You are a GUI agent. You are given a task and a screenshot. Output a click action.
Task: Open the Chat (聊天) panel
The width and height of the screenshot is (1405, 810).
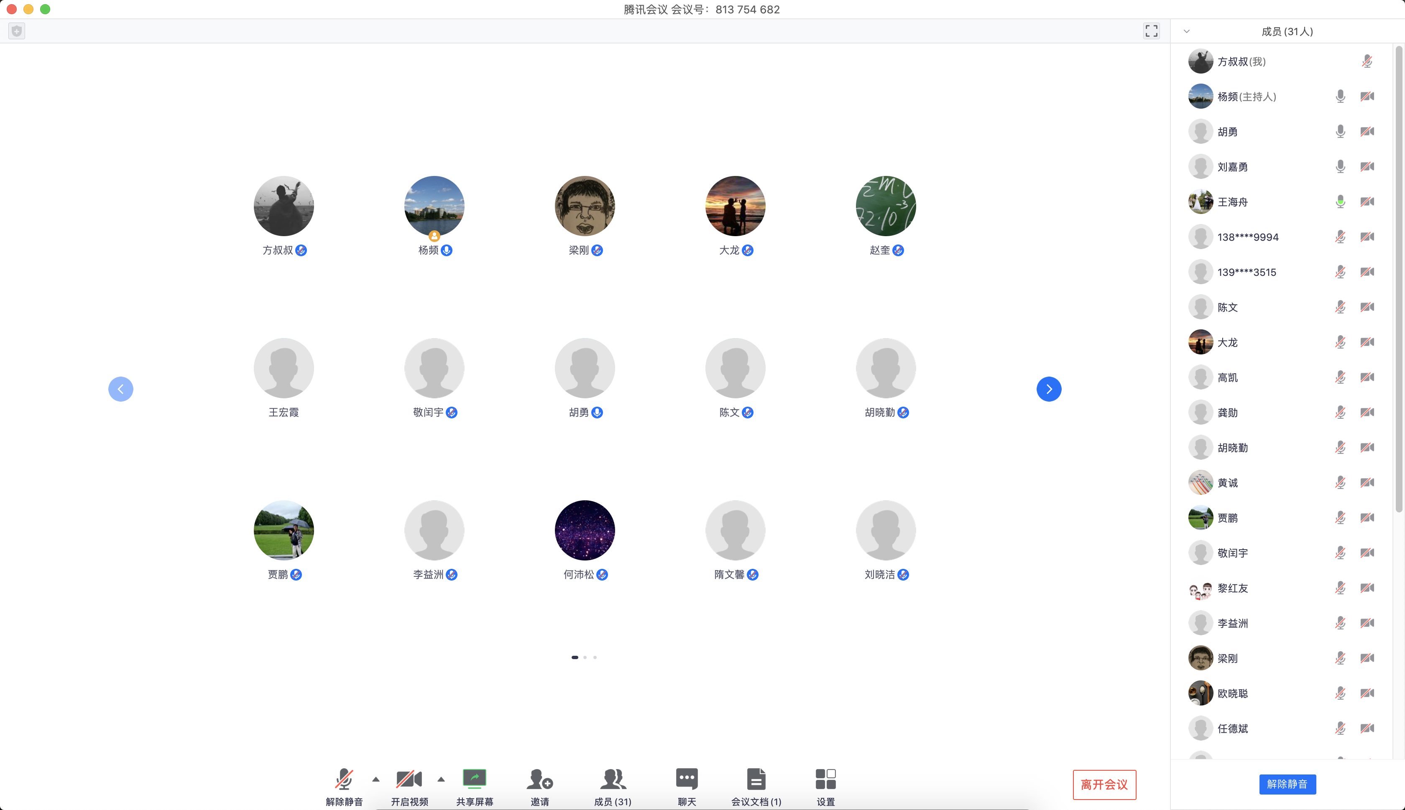coord(687,779)
